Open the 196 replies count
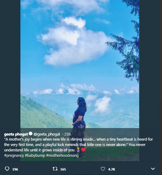This screenshot has width=162, height=175. (x=15, y=169)
